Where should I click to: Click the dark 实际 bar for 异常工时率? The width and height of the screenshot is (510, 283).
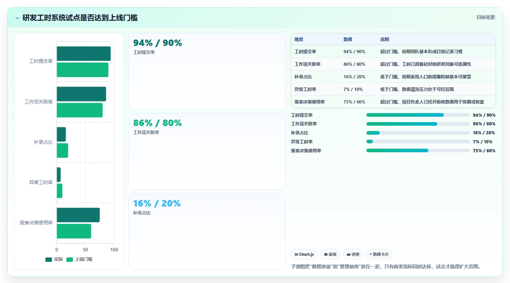(x=59, y=175)
